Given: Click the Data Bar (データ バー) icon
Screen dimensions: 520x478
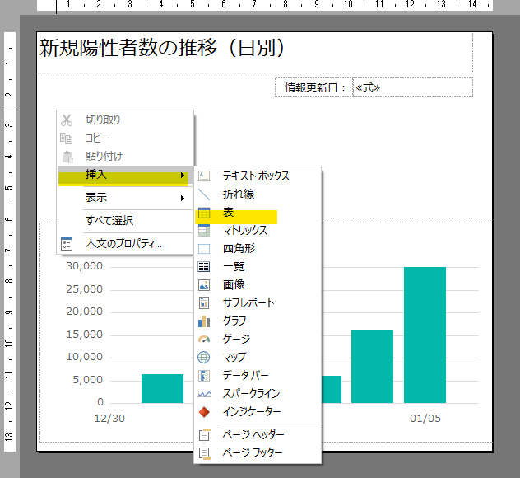Looking at the screenshot, I should (x=204, y=375).
